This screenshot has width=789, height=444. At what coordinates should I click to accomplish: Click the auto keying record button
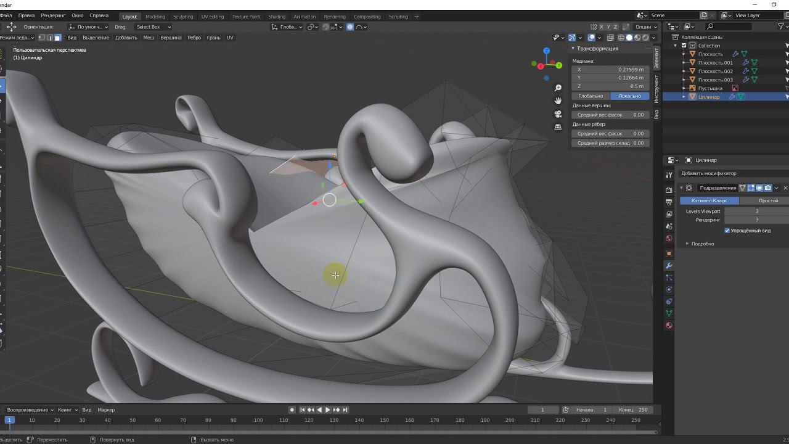click(x=292, y=410)
